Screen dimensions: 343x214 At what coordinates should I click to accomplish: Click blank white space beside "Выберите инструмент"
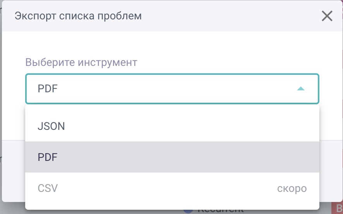pos(232,62)
